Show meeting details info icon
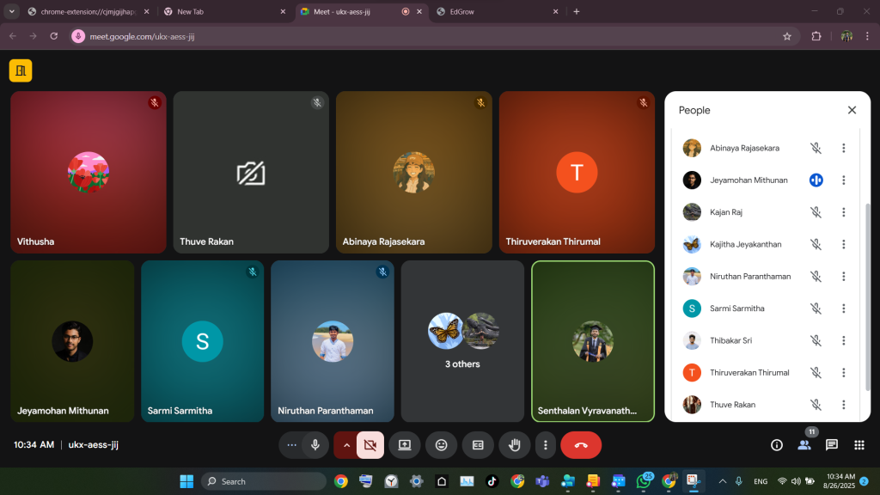Screen dimensions: 880x495 [x=777, y=445]
